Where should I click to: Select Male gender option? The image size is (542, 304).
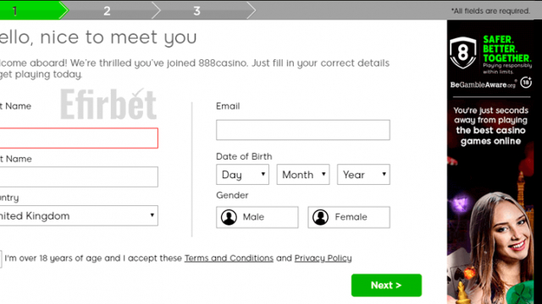[257, 217]
